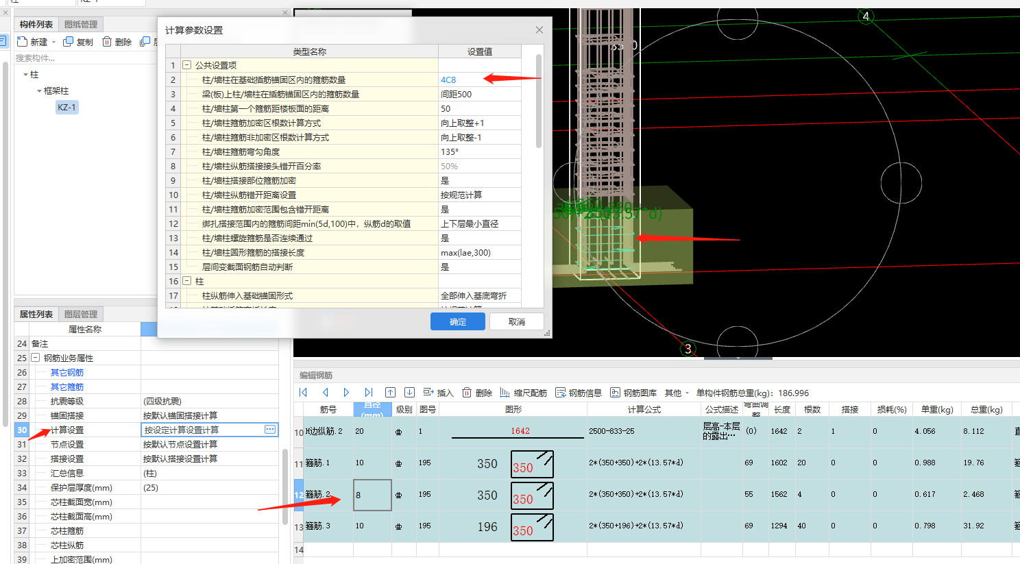The height and width of the screenshot is (564, 1020).
Task: Click 复制 copy component button
Action: pyautogui.click(x=78, y=42)
